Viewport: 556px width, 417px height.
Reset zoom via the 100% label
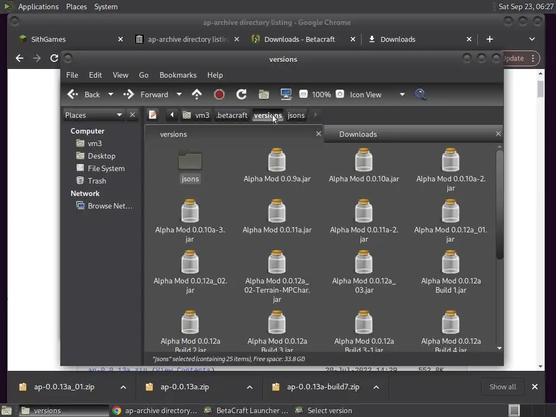(321, 94)
